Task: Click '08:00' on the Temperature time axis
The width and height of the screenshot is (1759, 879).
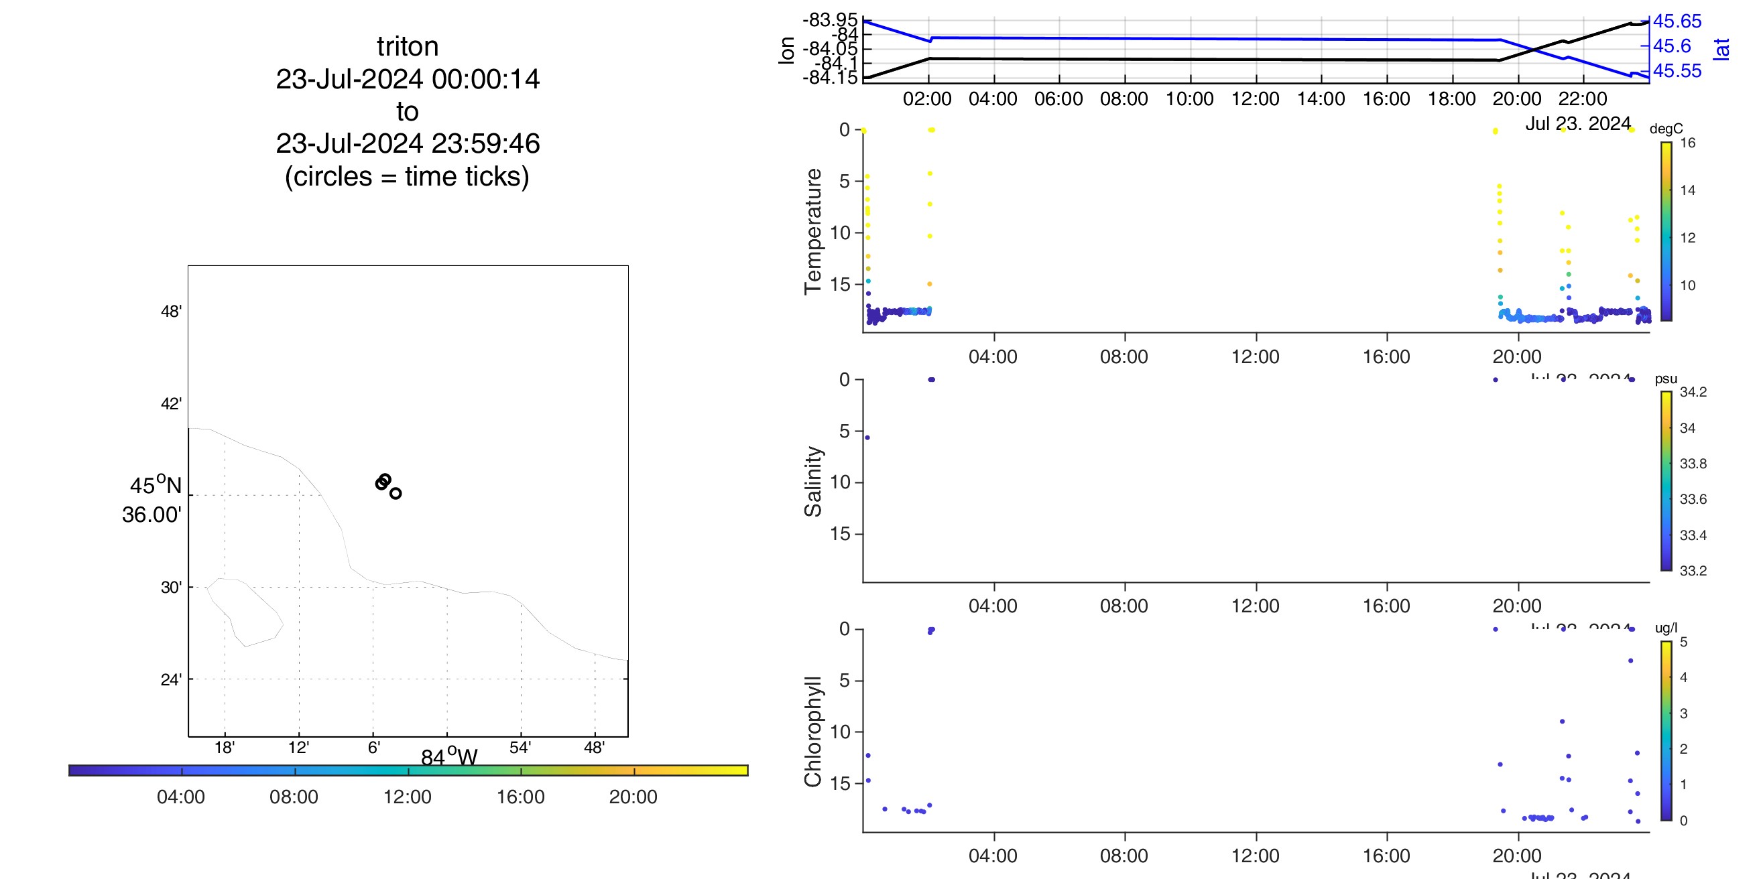Action: coord(1124,357)
